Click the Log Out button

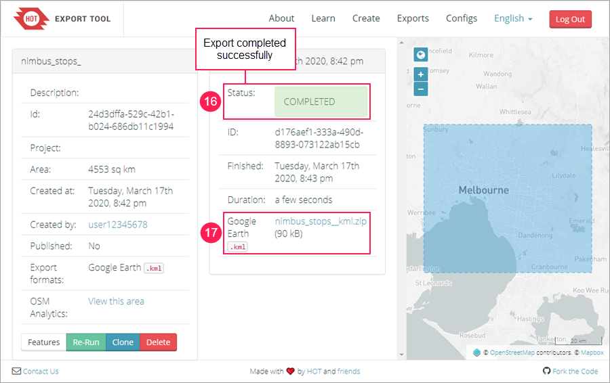click(570, 19)
